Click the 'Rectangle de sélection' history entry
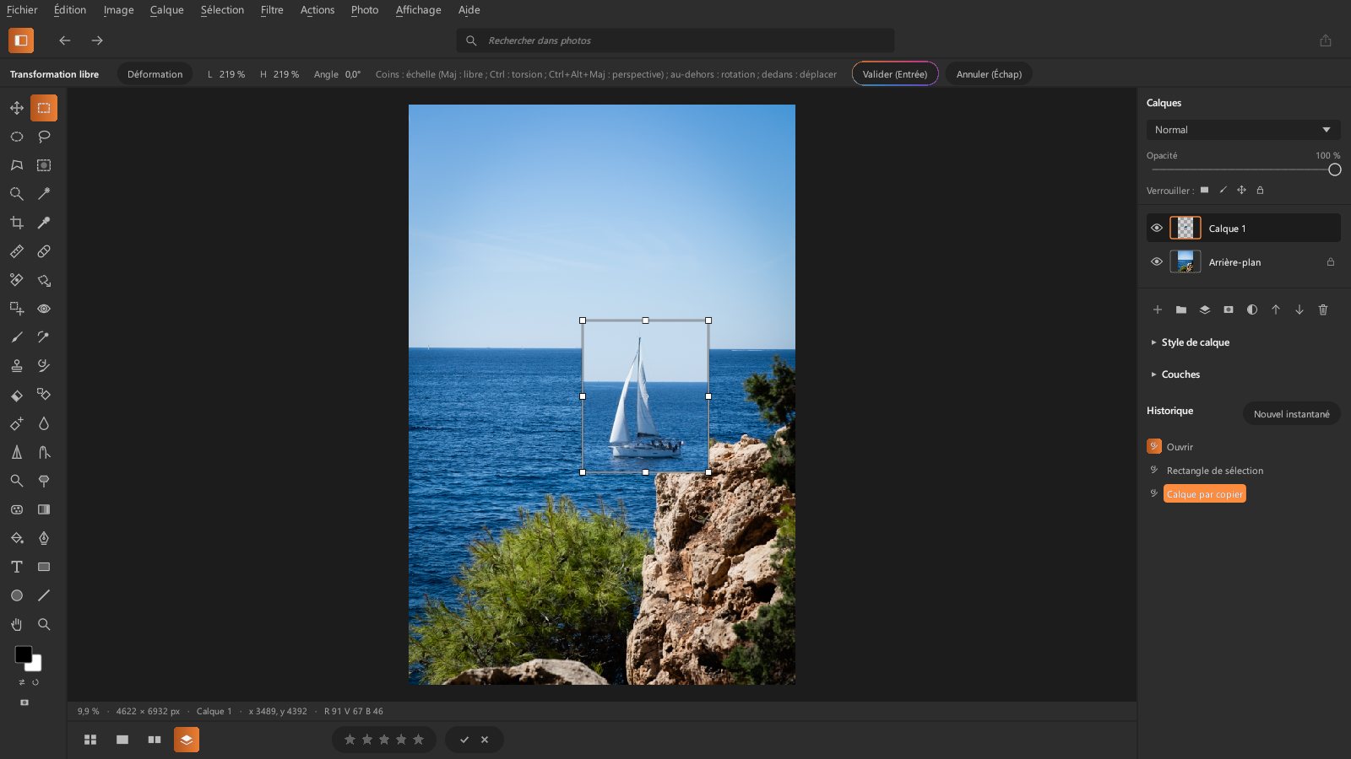Image resolution: width=1351 pixels, height=759 pixels. tap(1215, 471)
